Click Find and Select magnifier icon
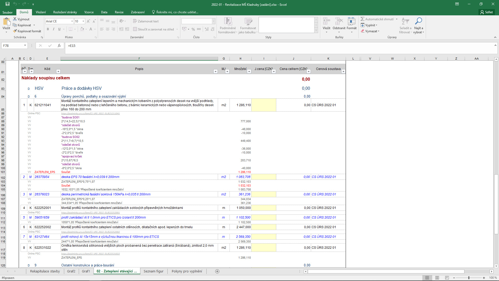The width and height of the screenshot is (499, 281). [x=418, y=21]
